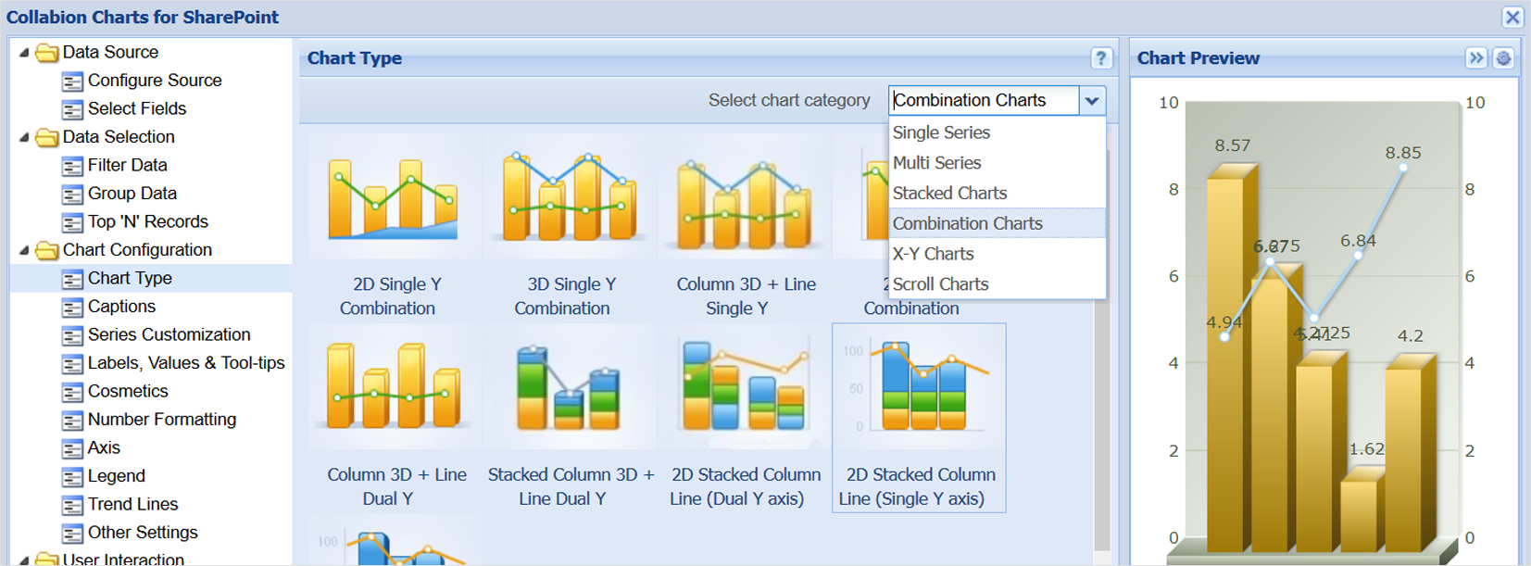1531x566 pixels.
Task: Open the Top 'N' Records settings page
Action: click(x=148, y=221)
